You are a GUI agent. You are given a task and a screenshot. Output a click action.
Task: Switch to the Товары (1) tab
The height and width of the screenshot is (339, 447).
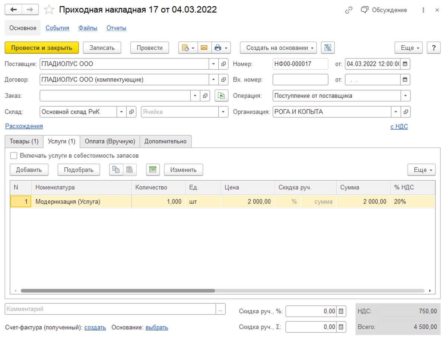[24, 142]
